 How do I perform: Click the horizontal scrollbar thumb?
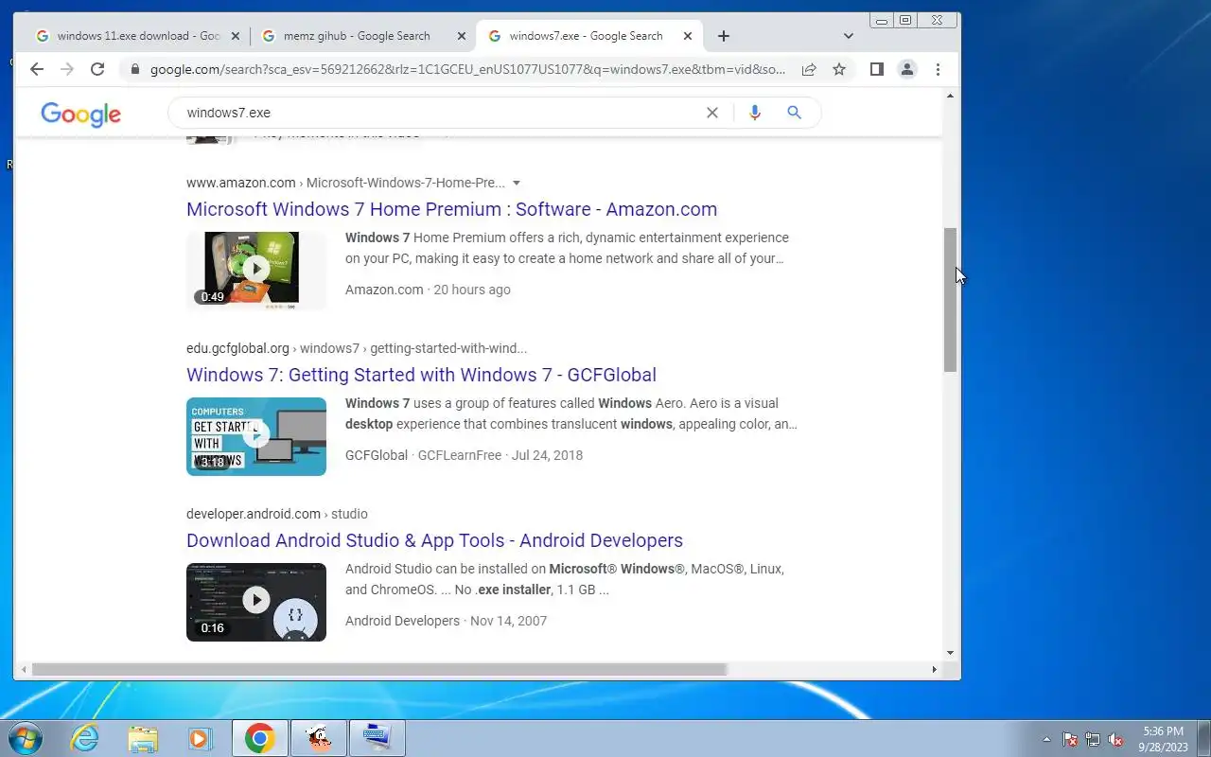click(378, 670)
